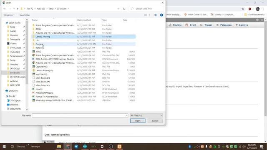This screenshot has height=150, width=267.
Task: Open the Event tab in browser page
Action: [x=191, y=25]
